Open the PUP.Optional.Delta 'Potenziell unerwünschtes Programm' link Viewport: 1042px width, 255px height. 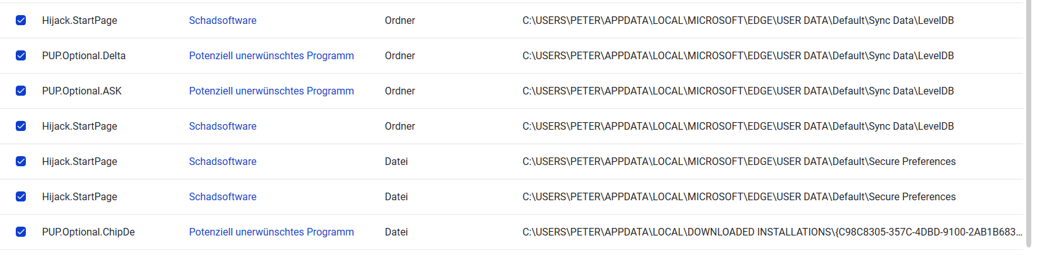click(x=271, y=55)
